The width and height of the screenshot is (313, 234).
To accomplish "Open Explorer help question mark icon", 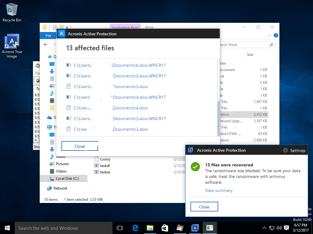I will pyautogui.click(x=276, y=35).
